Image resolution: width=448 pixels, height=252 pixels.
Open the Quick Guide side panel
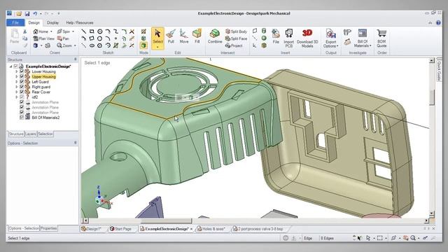439,70
